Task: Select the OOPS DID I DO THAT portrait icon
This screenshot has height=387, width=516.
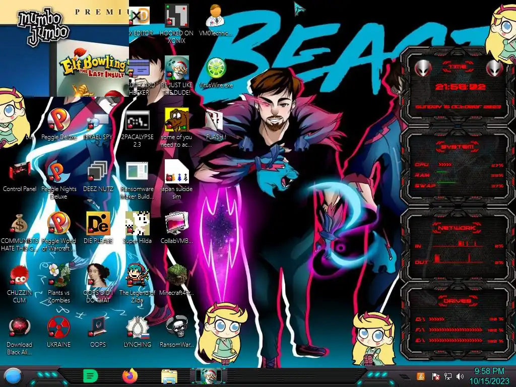Action: tap(98, 283)
